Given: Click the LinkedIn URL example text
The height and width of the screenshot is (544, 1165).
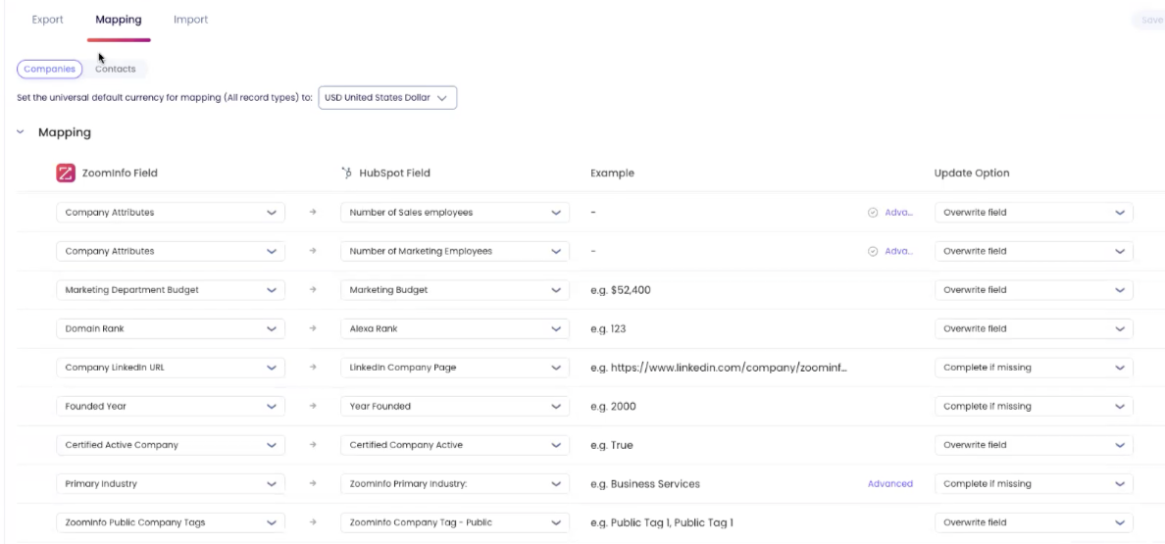Looking at the screenshot, I should 719,368.
